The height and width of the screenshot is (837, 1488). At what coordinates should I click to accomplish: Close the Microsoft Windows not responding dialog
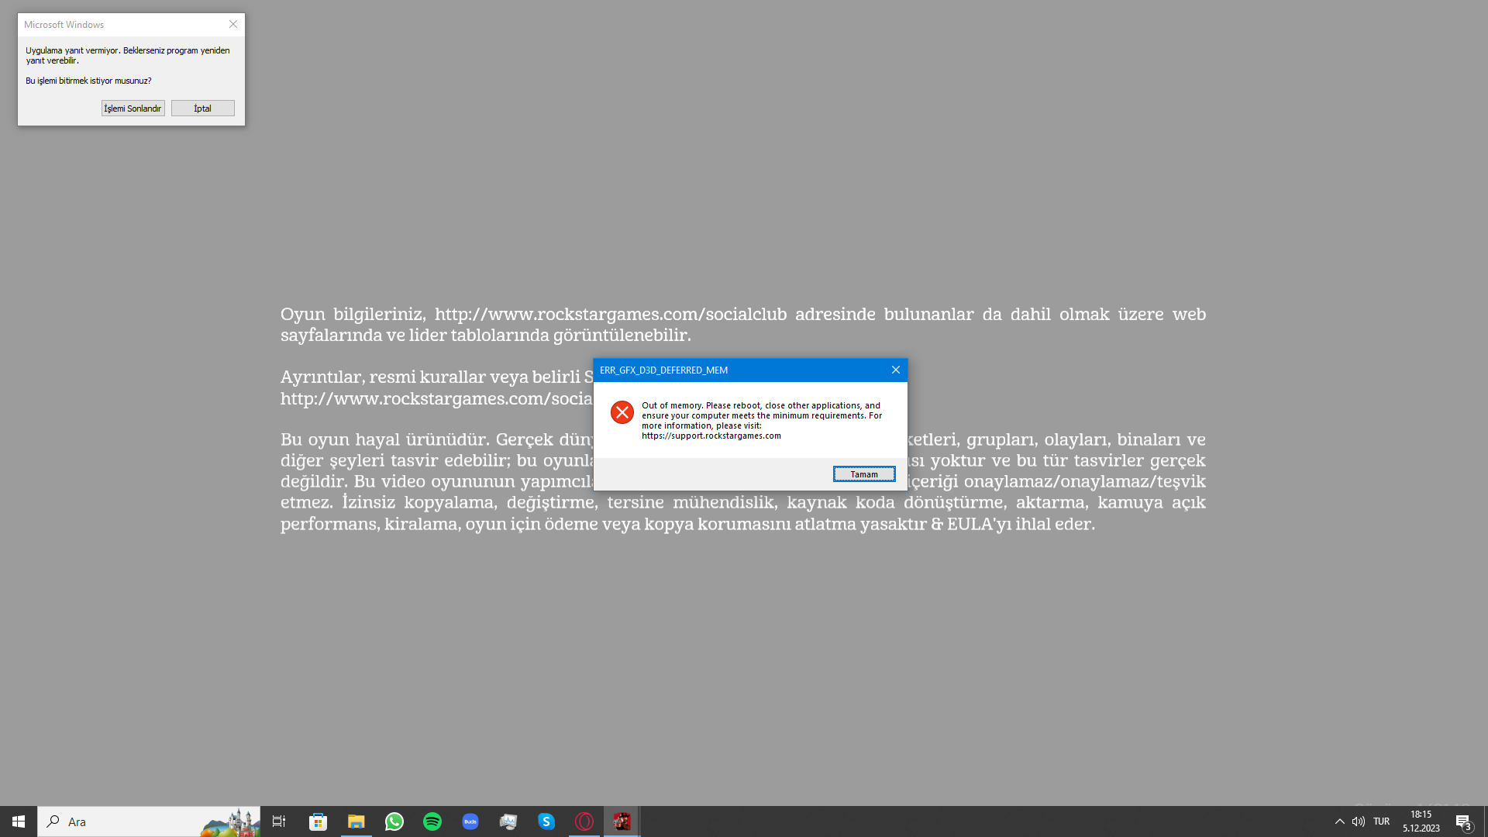(232, 24)
